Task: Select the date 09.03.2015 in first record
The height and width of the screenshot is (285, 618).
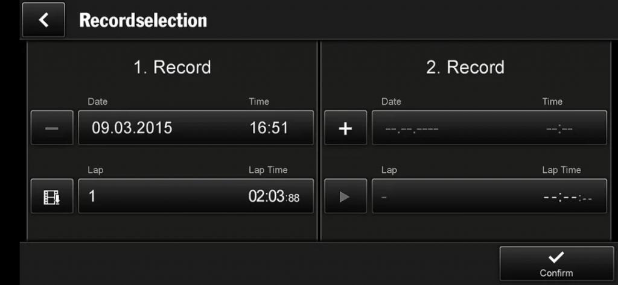Action: pos(132,128)
